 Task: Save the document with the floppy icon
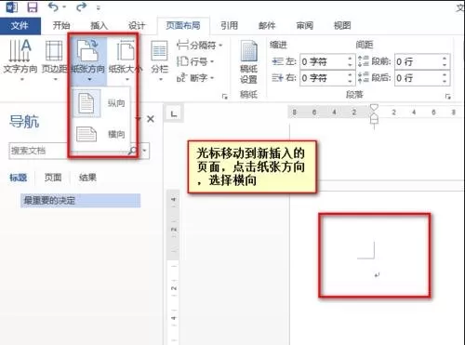point(33,7)
